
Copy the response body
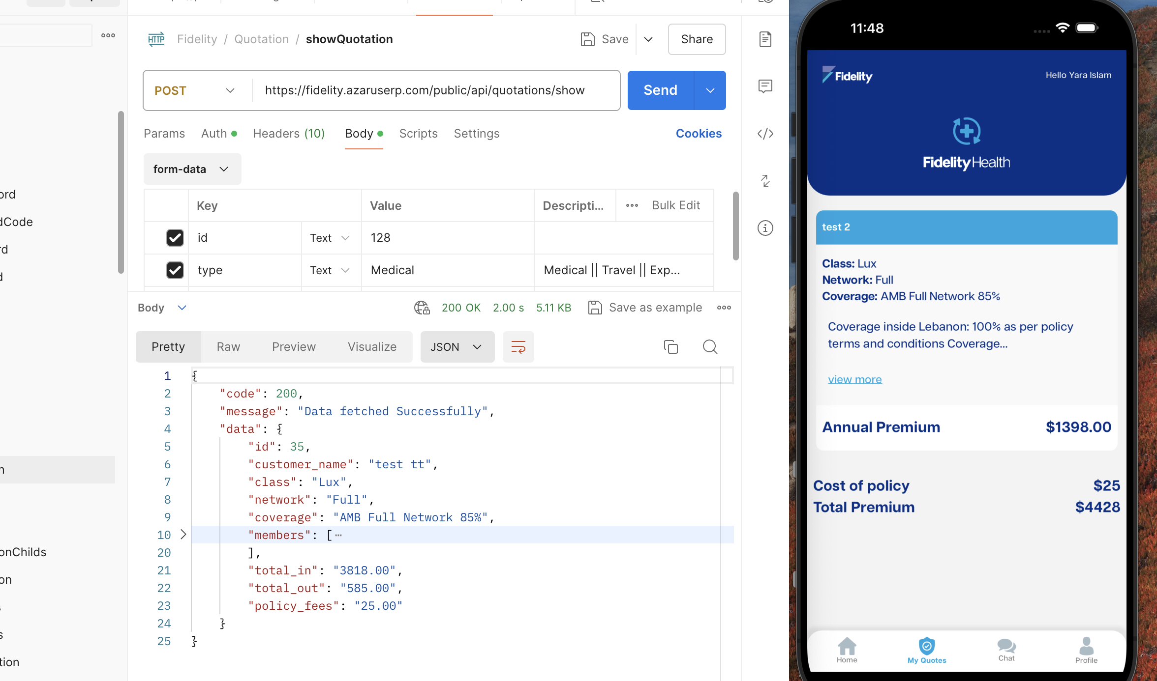[670, 347]
